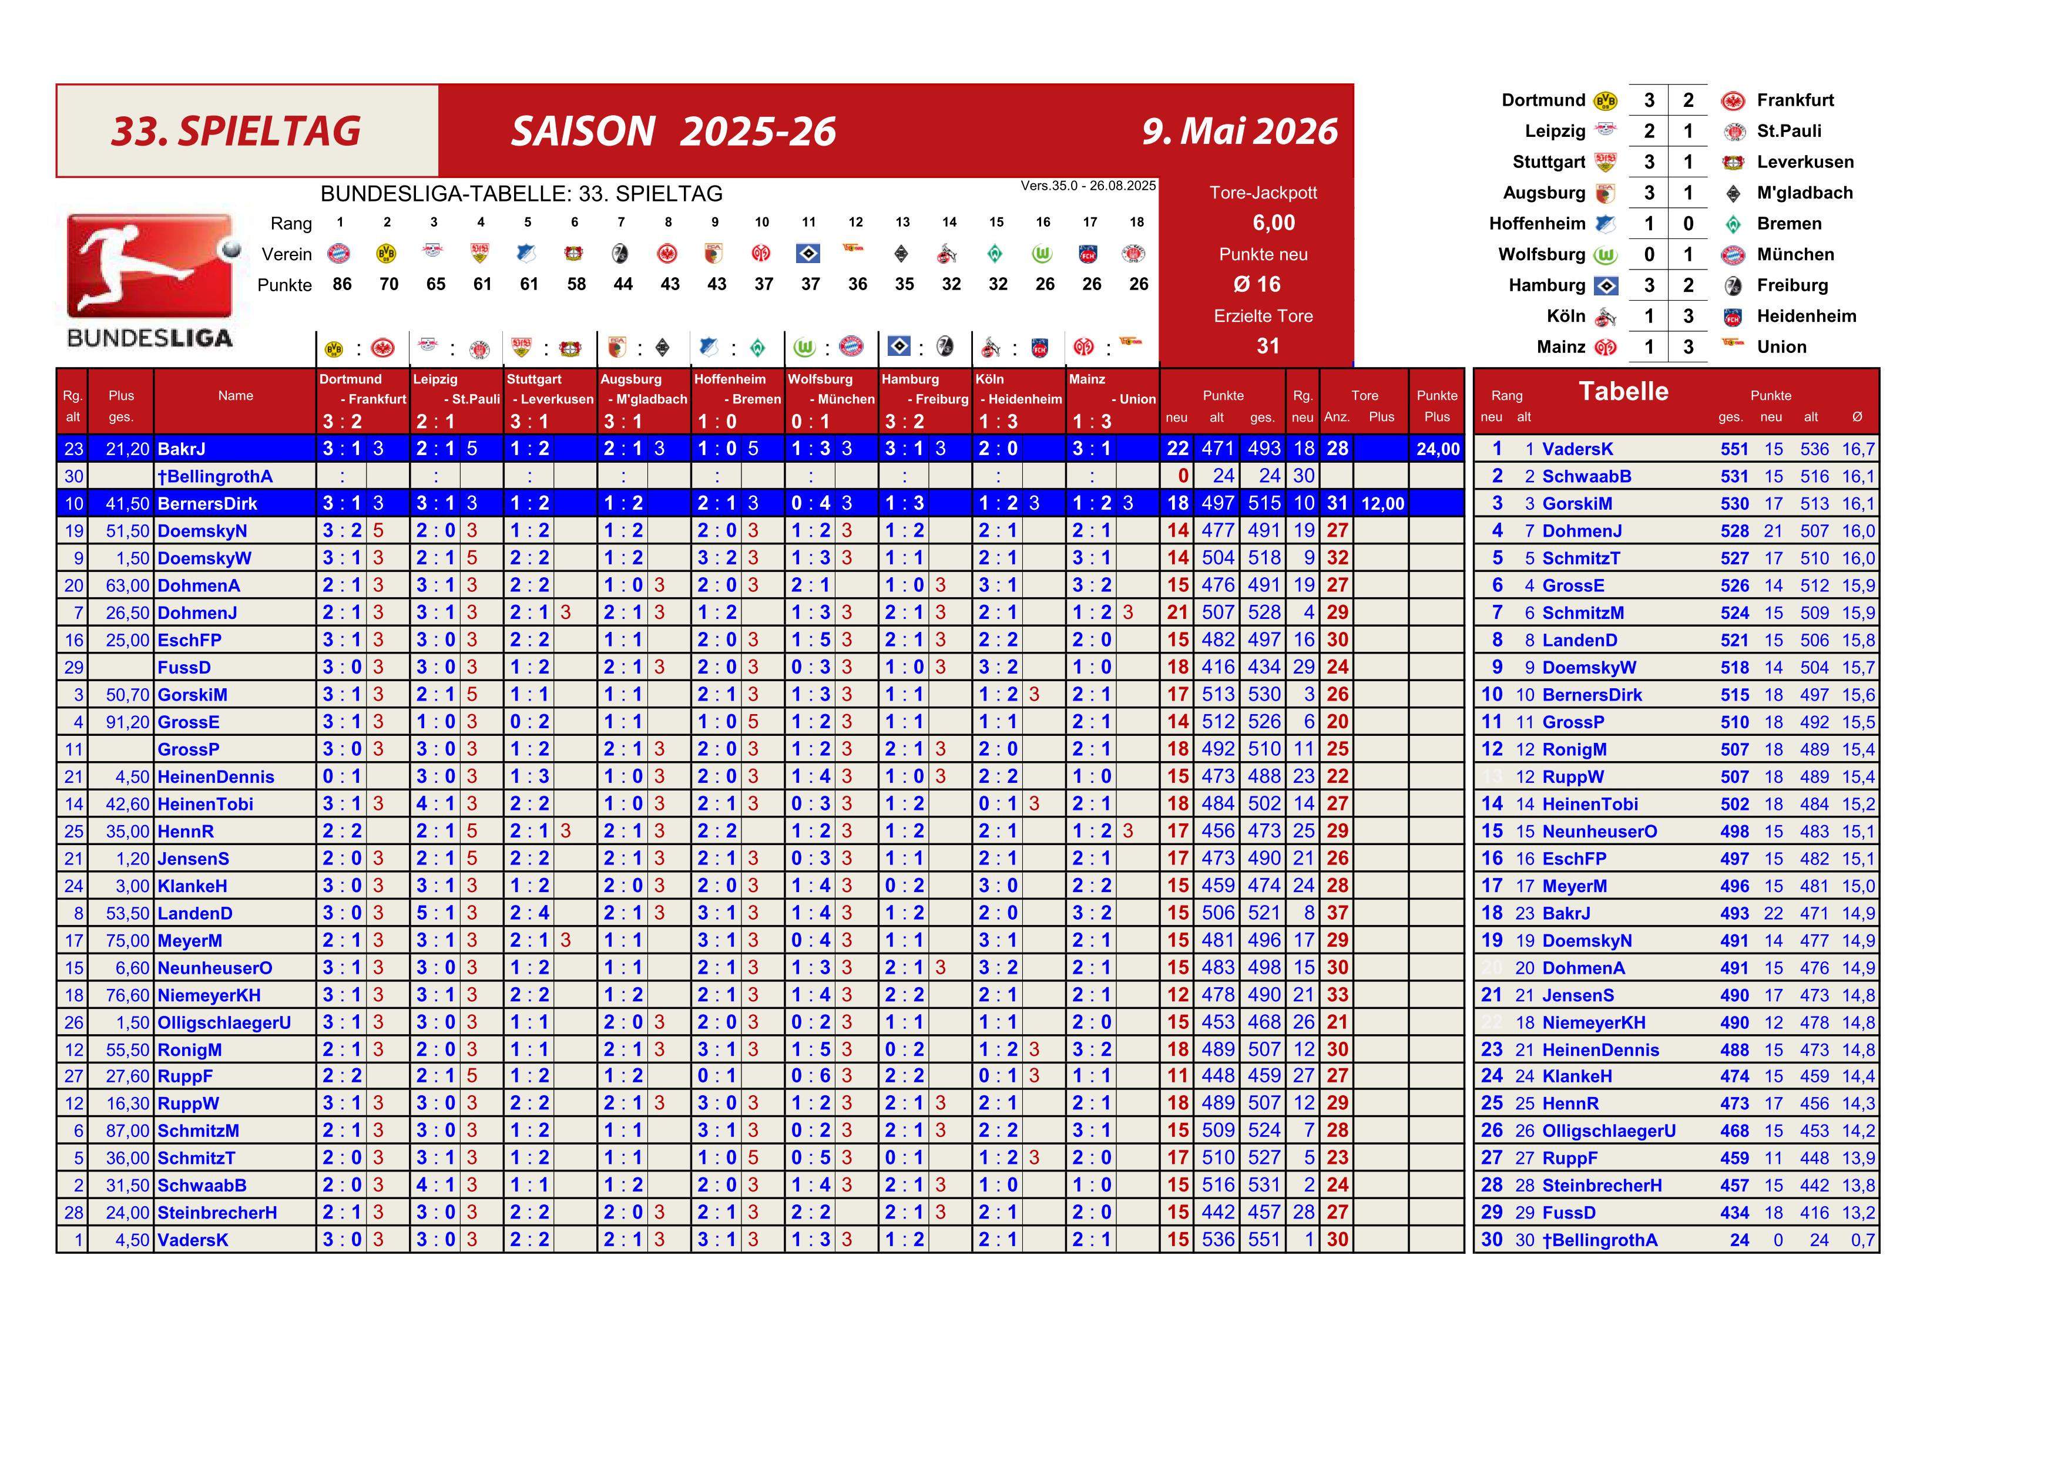2061x1457 pixels.
Task: Click RB Leipzig logo under Rang 3
Action: click(434, 252)
